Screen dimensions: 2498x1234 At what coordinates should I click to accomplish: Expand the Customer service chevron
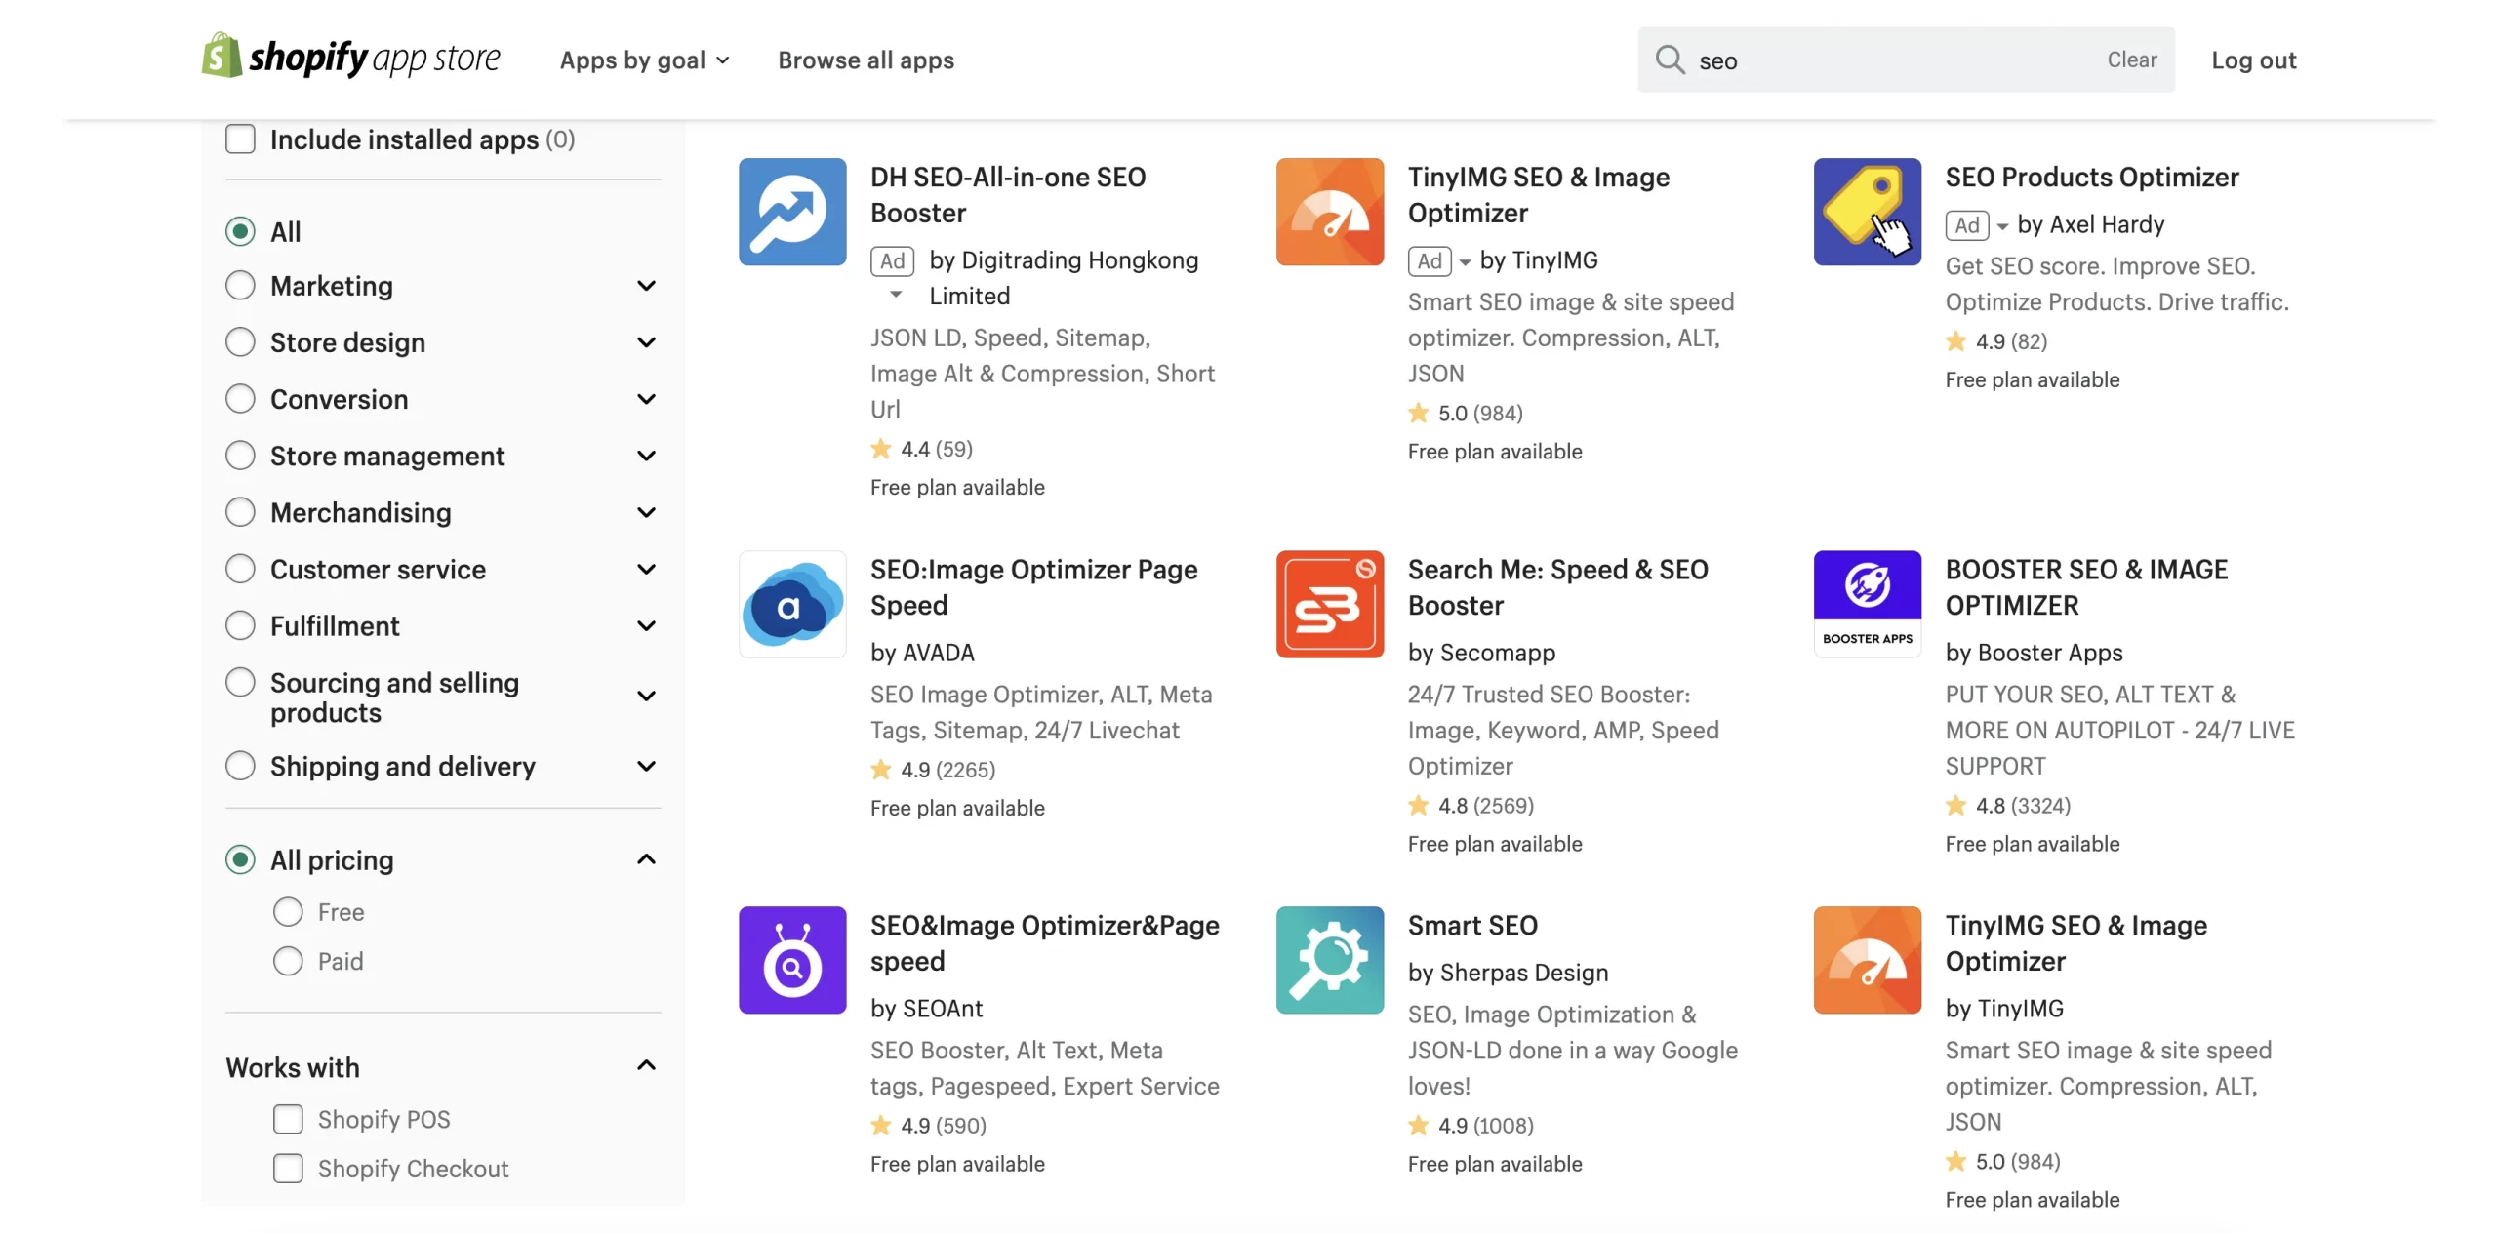(646, 568)
